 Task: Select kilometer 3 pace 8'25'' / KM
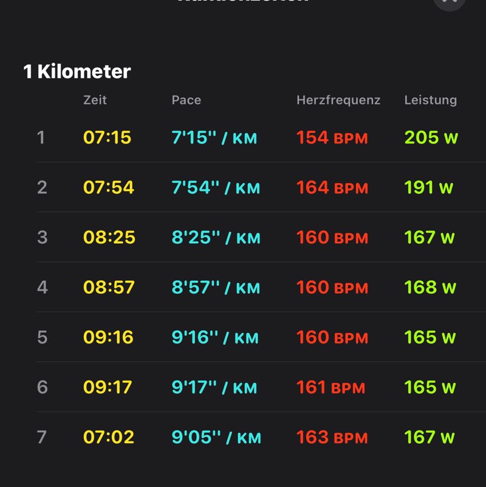tap(216, 237)
